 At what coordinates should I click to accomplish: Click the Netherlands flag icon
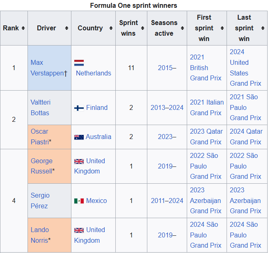pos(79,63)
